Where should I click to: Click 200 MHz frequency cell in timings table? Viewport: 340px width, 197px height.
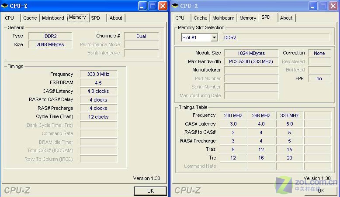click(233, 115)
